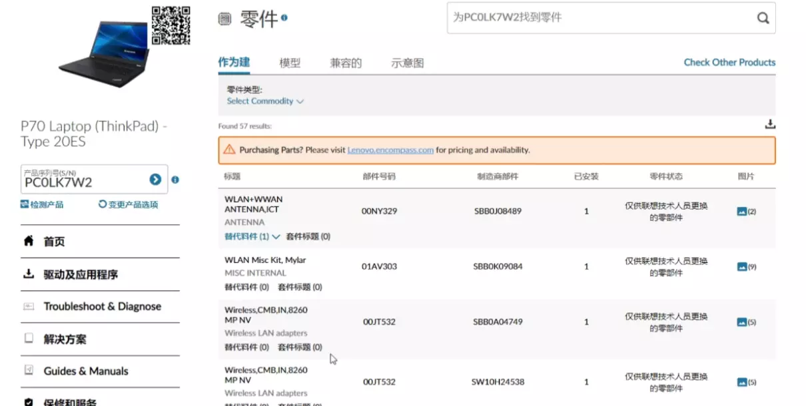Open the 示意图 tab

406,63
